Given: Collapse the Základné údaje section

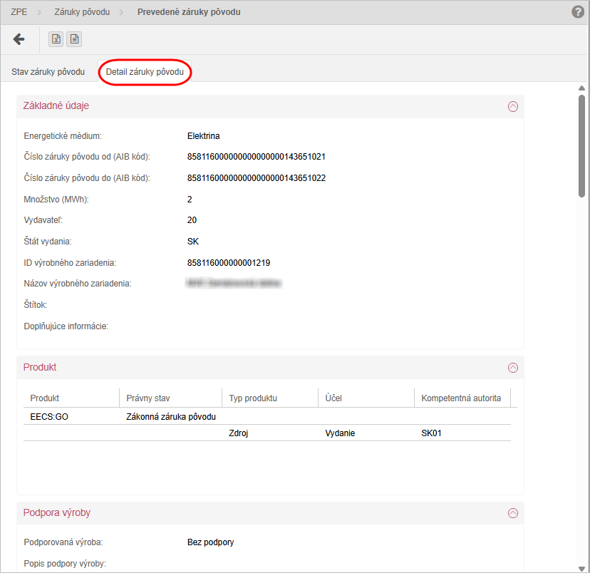Looking at the screenshot, I should point(512,106).
